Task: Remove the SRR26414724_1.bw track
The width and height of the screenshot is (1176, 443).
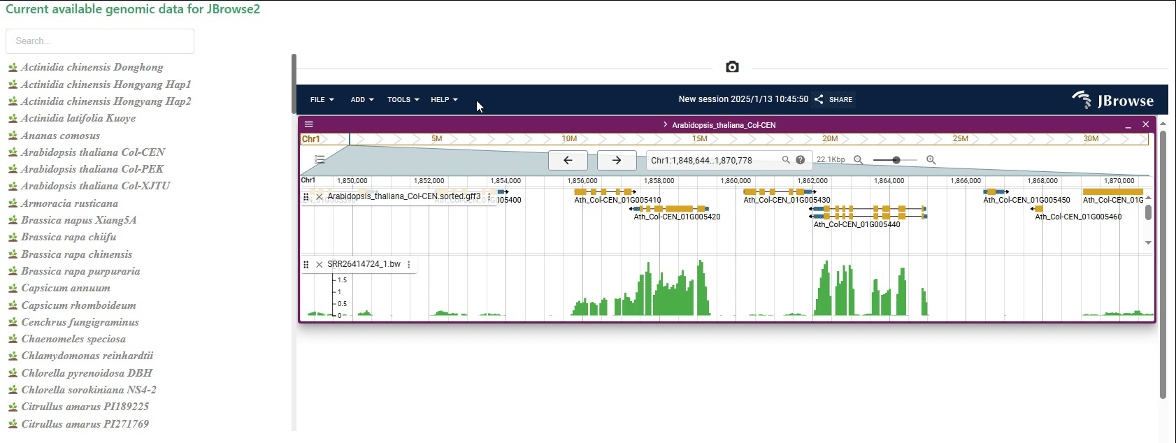Action: point(320,265)
